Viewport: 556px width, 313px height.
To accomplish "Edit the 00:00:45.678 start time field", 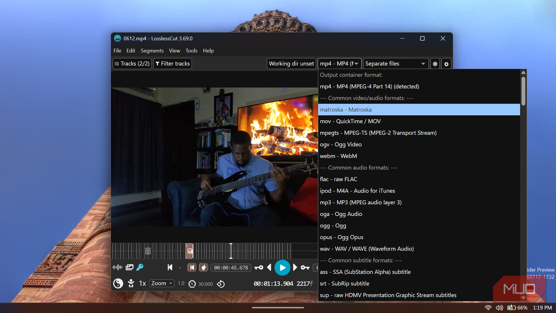I will click(x=231, y=267).
